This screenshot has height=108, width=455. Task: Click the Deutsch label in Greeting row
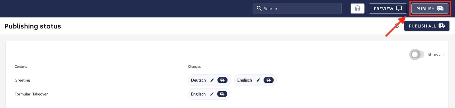pos(198,80)
